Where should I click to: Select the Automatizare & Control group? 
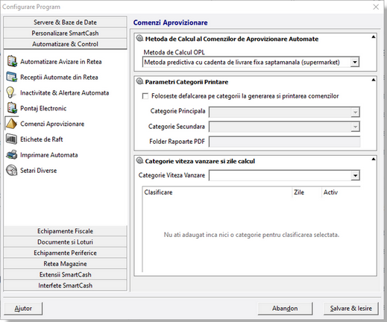click(65, 44)
